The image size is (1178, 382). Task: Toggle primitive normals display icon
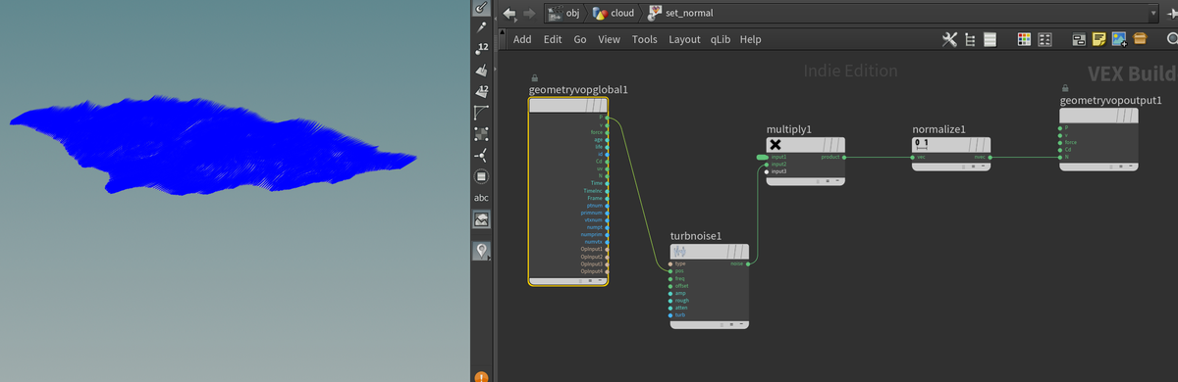click(x=481, y=71)
